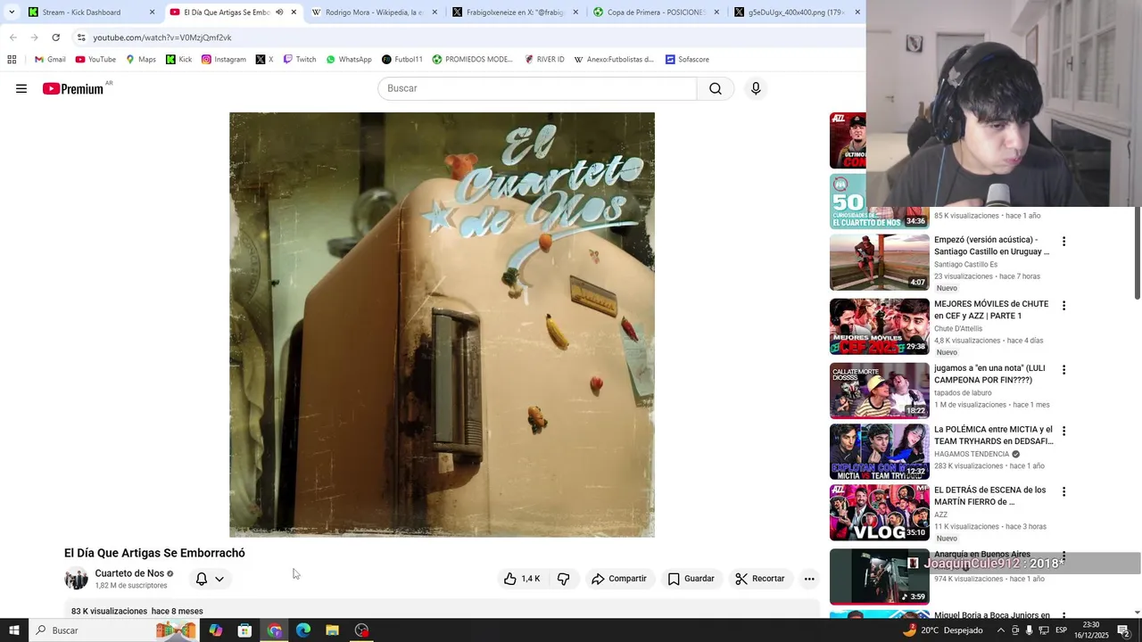Open RIVER ID bookmark

click(x=544, y=60)
